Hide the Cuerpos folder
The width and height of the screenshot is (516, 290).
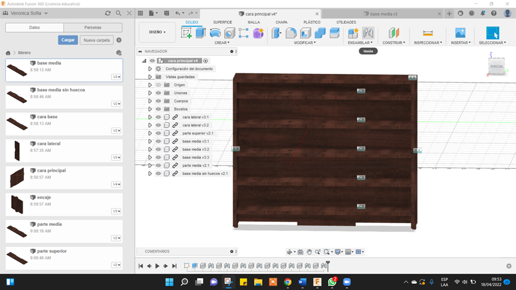tap(158, 101)
